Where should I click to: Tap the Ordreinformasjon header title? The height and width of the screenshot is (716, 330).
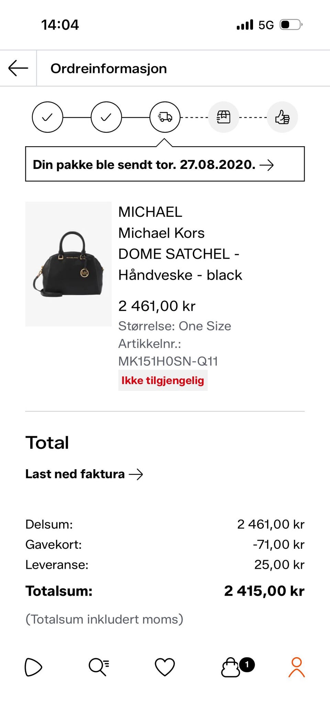[109, 68]
